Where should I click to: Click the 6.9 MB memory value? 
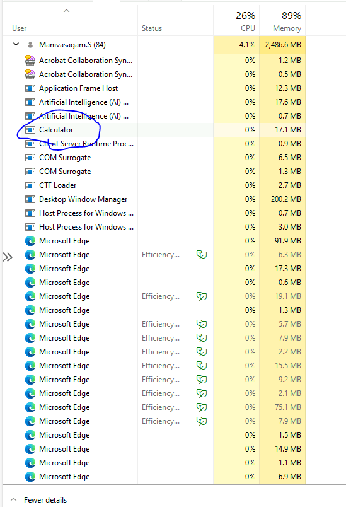[x=290, y=477]
